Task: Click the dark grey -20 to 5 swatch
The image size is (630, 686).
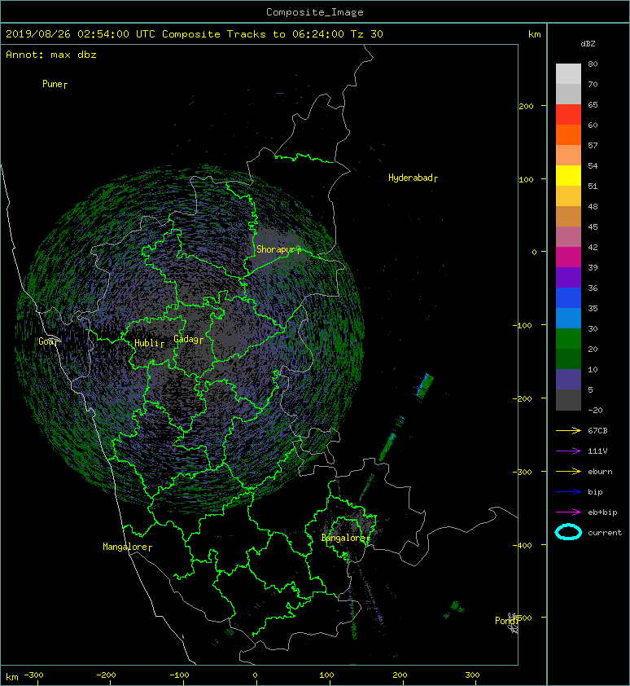Action: (x=568, y=400)
